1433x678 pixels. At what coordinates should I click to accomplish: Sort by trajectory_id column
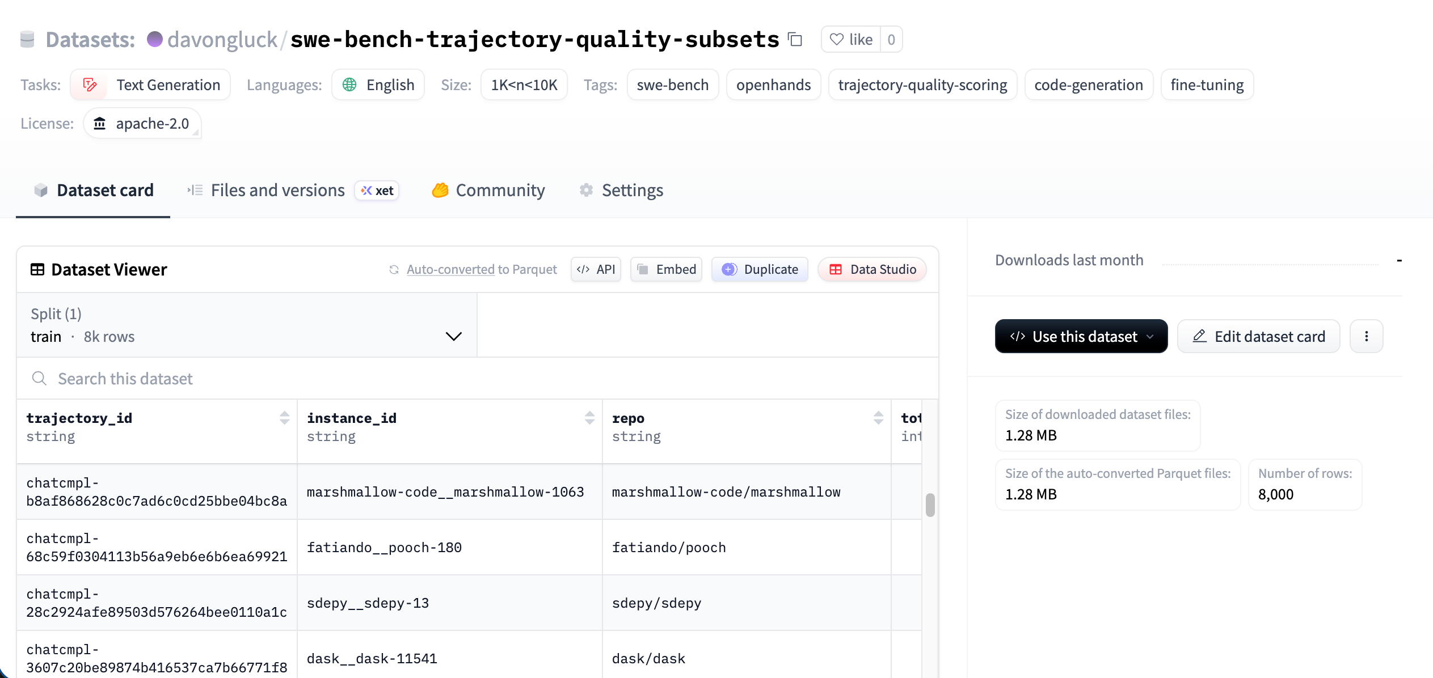(284, 418)
